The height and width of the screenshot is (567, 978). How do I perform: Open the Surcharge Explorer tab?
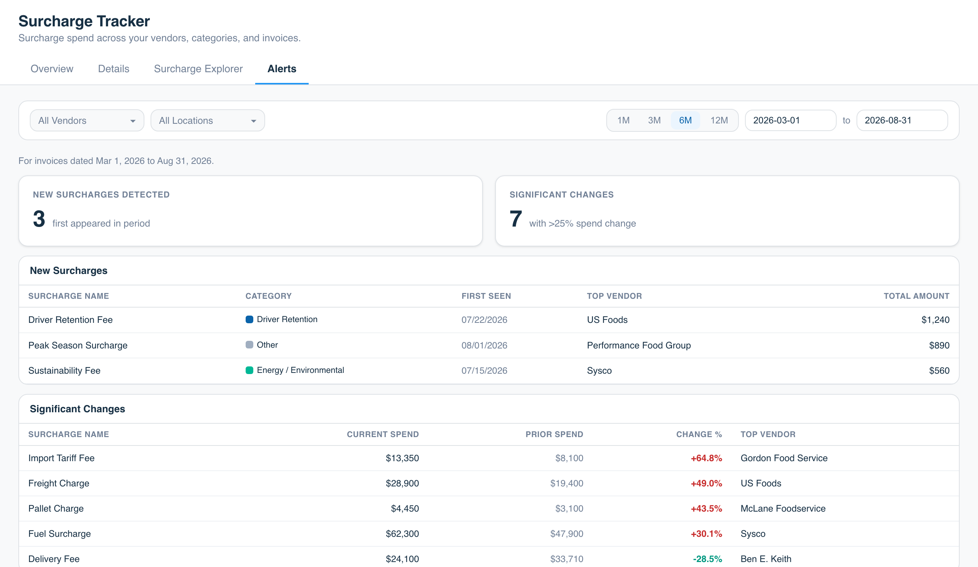(198, 69)
